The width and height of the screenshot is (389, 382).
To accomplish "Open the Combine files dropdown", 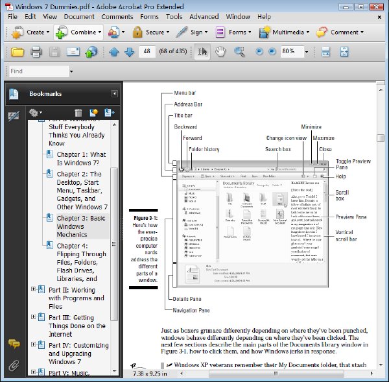I will click(78, 32).
